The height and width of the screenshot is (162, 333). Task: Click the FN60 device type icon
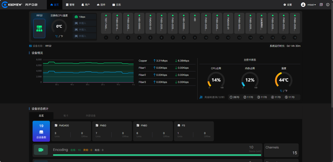click(x=138, y=126)
